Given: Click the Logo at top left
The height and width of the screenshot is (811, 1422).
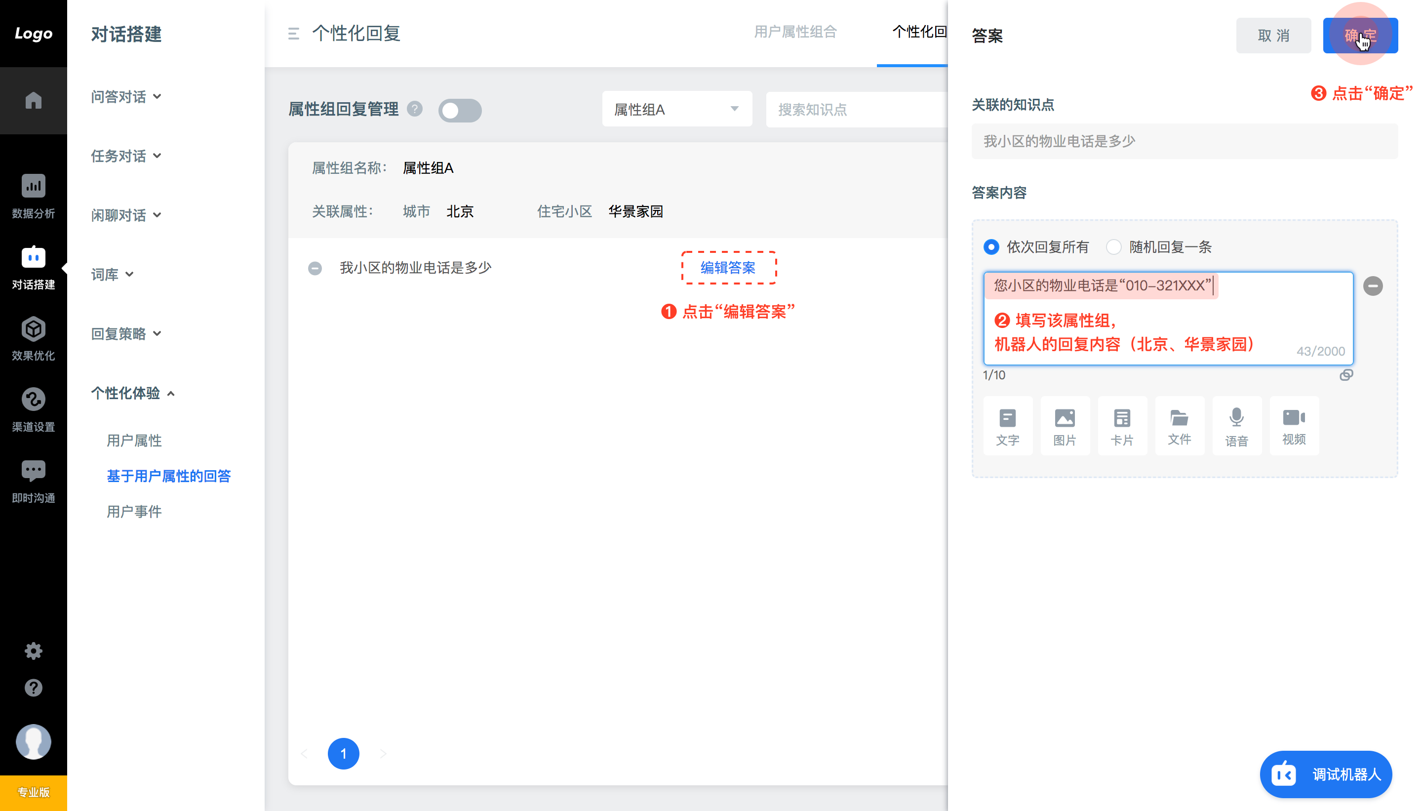Looking at the screenshot, I should point(34,34).
